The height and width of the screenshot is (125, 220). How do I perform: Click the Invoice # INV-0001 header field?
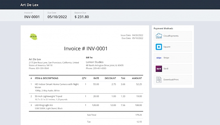coord(32,17)
